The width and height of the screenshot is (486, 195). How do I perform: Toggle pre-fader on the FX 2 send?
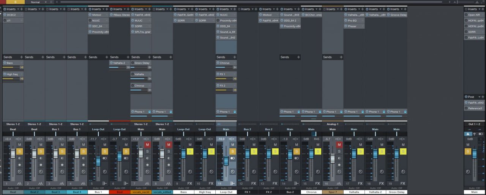[235, 91]
